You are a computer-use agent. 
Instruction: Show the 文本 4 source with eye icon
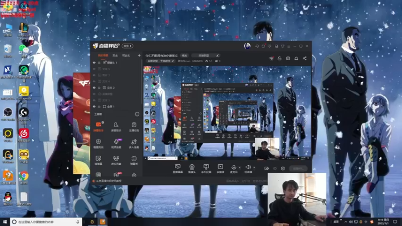94,81
